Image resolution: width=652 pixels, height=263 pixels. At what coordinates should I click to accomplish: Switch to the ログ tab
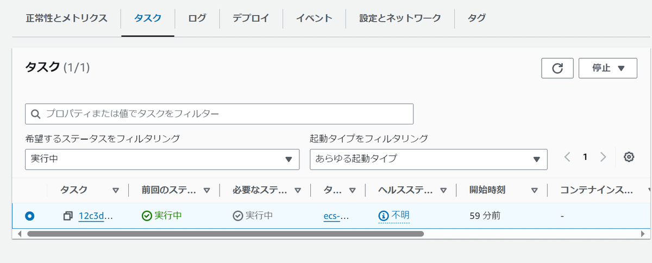[197, 18]
